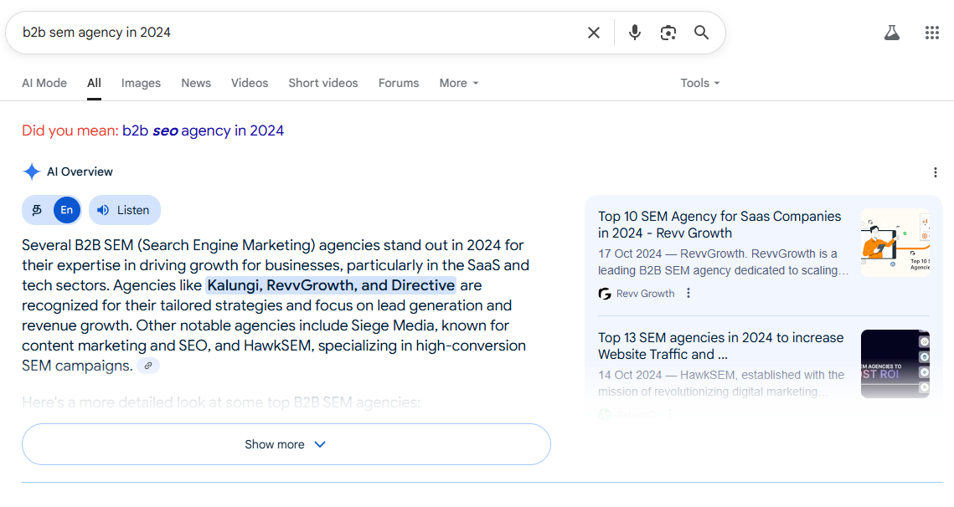Click the source link chip after SEM campaigns

148,366
